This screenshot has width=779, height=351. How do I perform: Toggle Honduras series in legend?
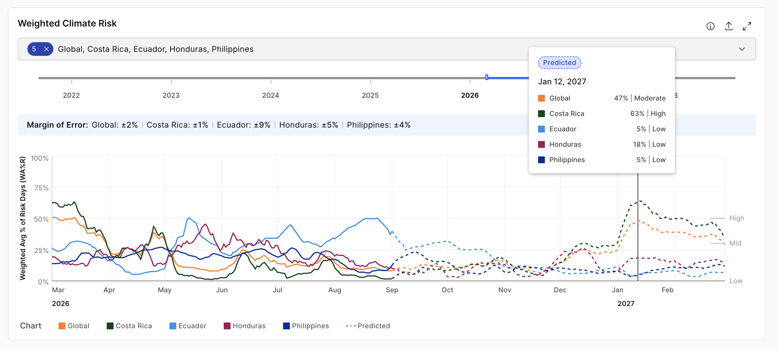pos(245,326)
